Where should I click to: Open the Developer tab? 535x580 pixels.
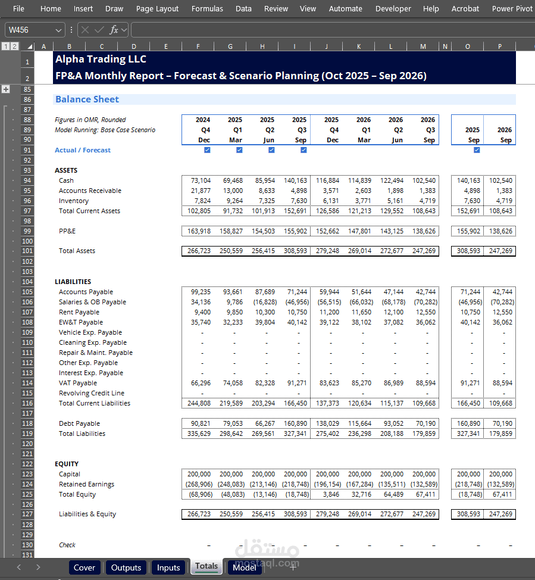(393, 8)
